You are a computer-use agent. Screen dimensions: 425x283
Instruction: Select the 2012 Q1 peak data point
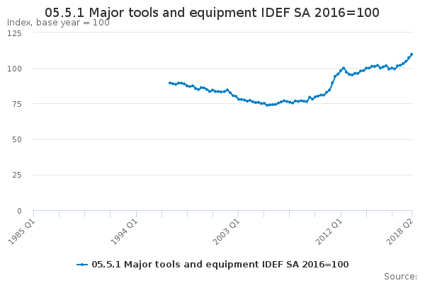344,68
